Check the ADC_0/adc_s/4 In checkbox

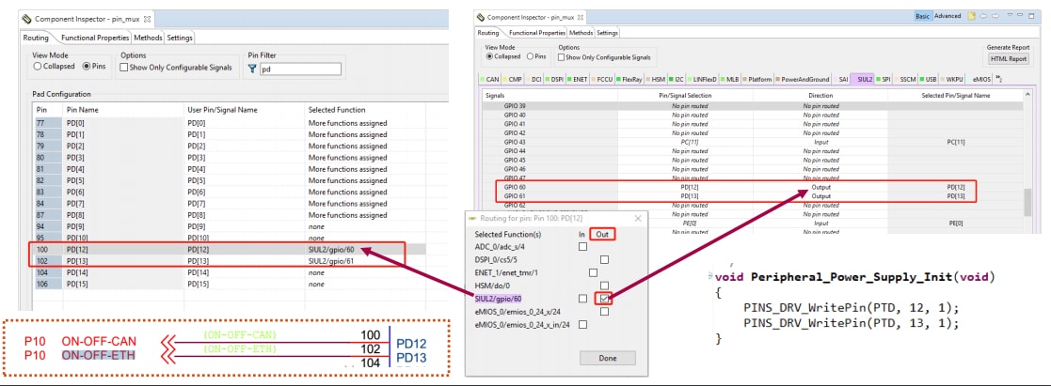(x=582, y=246)
